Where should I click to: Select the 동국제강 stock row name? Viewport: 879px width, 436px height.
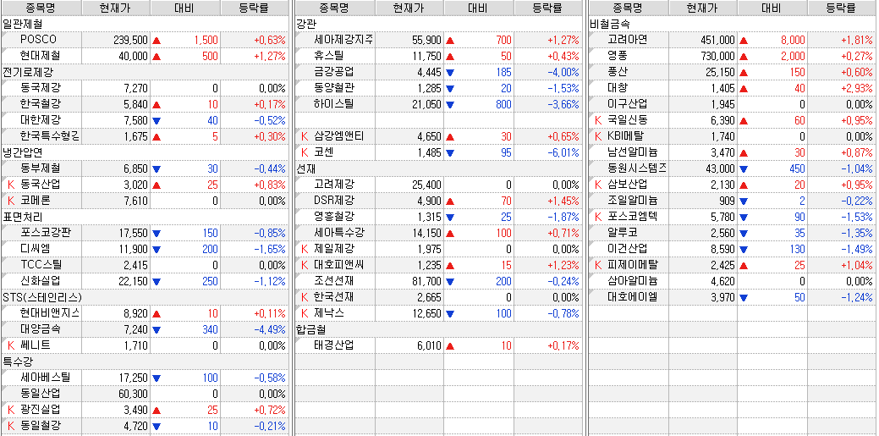[41, 88]
